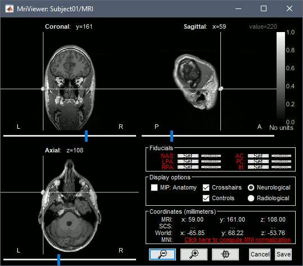Click the MRI y: 161.00 coordinate value

tap(232, 219)
